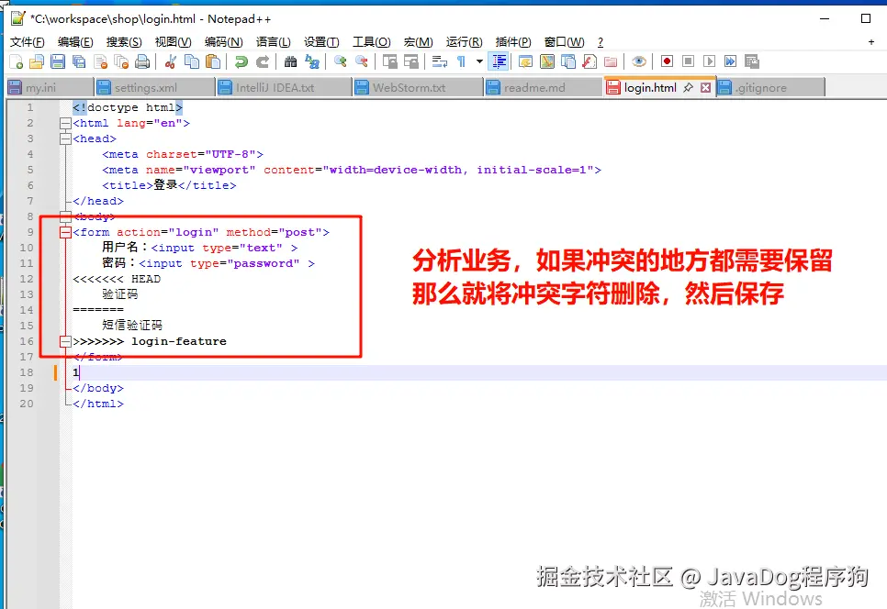The width and height of the screenshot is (887, 609).
Task: Switch to the WebStorm.txt tab
Action: click(419, 87)
